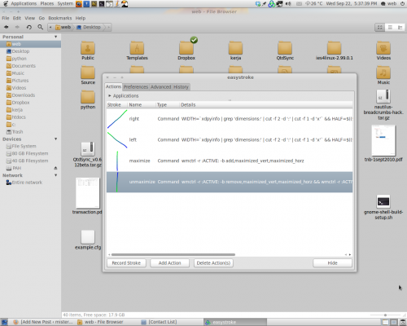Open the file browser search
This screenshot has height=326, width=407.
point(40,27)
